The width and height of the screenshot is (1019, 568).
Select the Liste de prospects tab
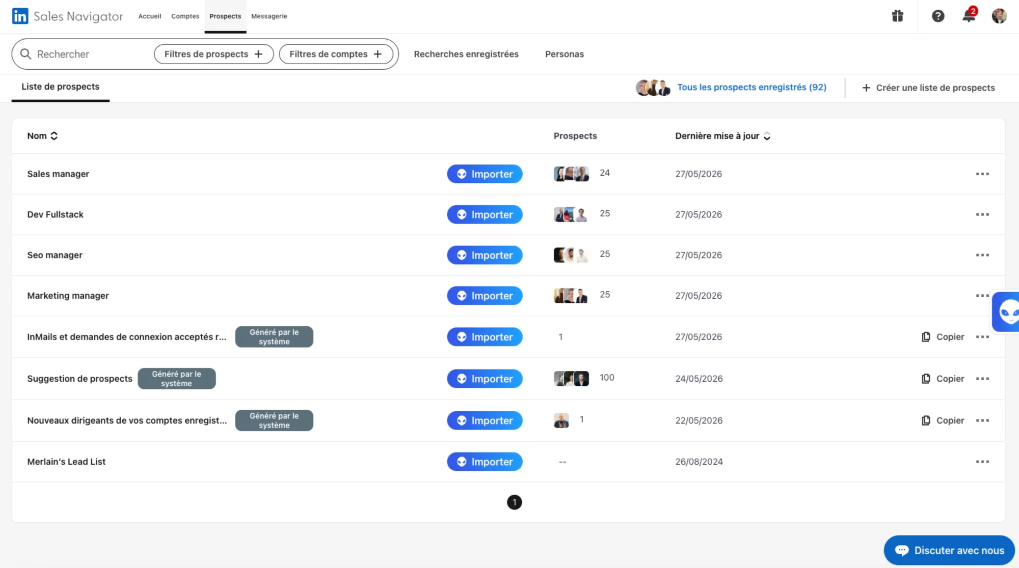pos(60,87)
